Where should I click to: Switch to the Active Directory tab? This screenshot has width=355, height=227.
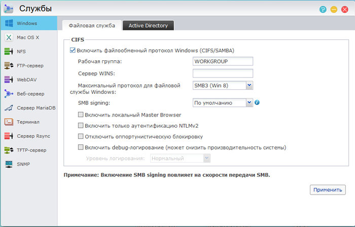(148, 25)
